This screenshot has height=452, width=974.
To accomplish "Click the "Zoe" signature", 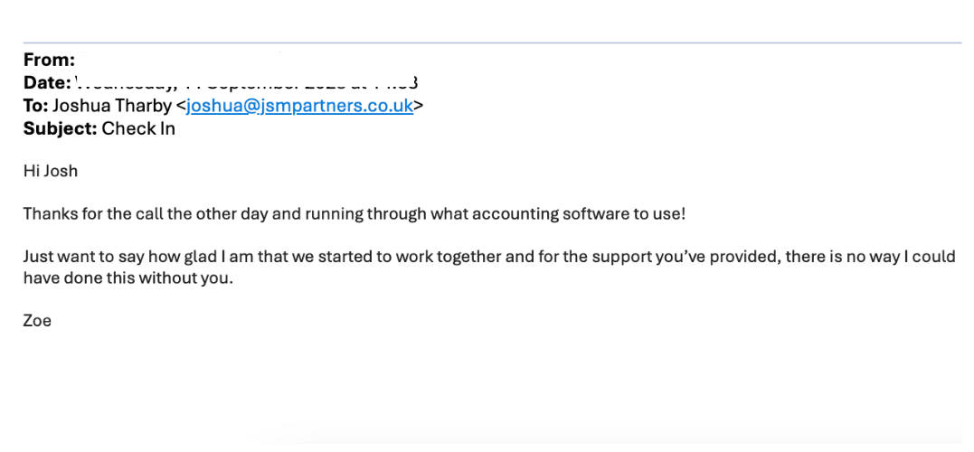I will (37, 320).
